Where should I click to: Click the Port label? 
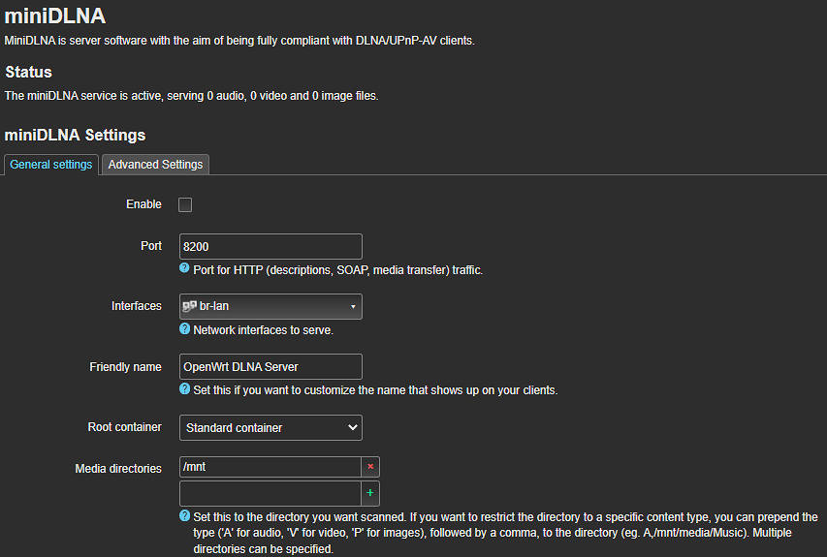[x=151, y=246]
